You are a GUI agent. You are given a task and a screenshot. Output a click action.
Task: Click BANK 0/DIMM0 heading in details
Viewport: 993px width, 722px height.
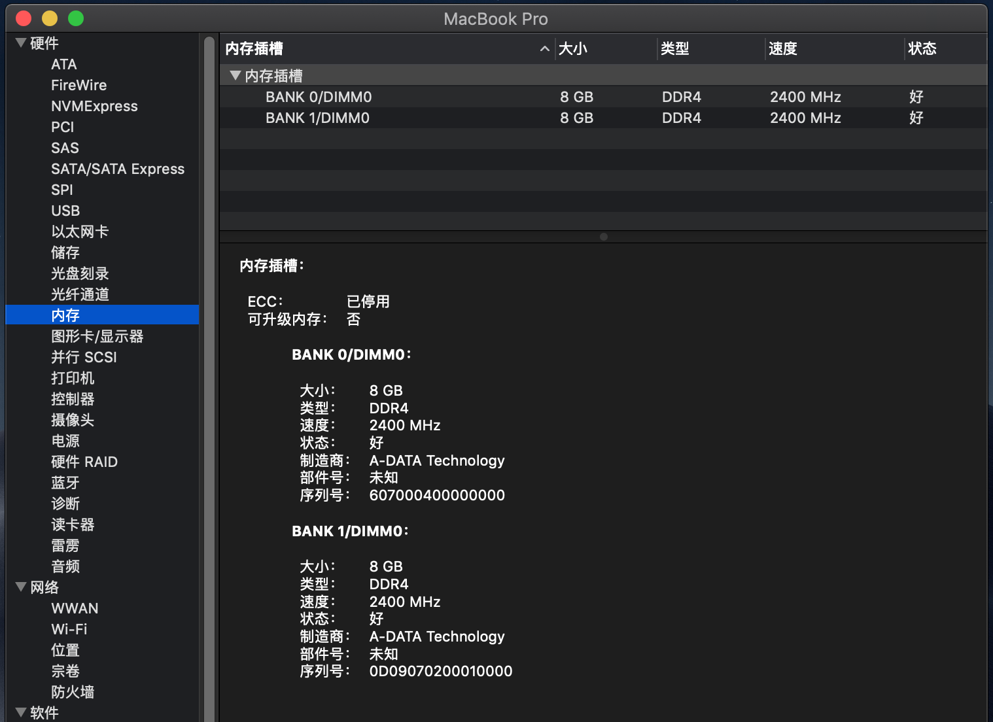pos(351,354)
